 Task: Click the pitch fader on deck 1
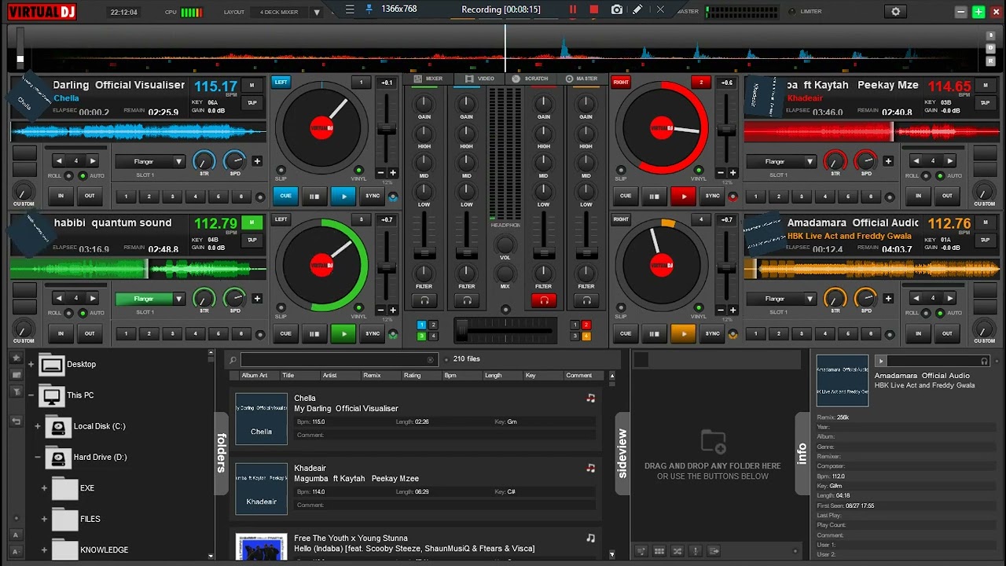[x=386, y=130]
